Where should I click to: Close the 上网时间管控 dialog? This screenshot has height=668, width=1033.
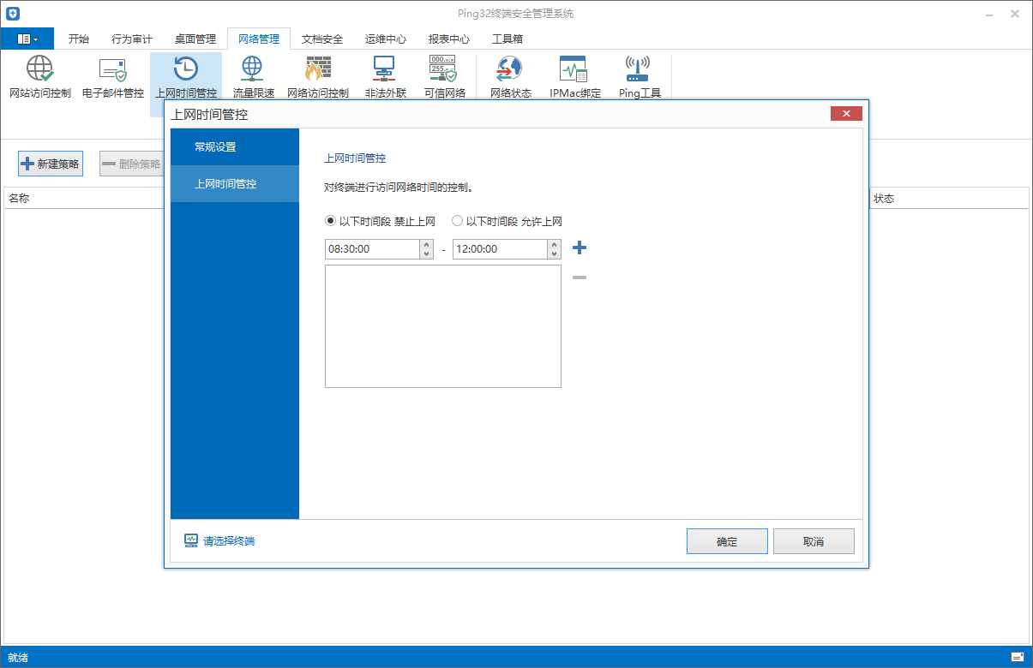point(846,114)
